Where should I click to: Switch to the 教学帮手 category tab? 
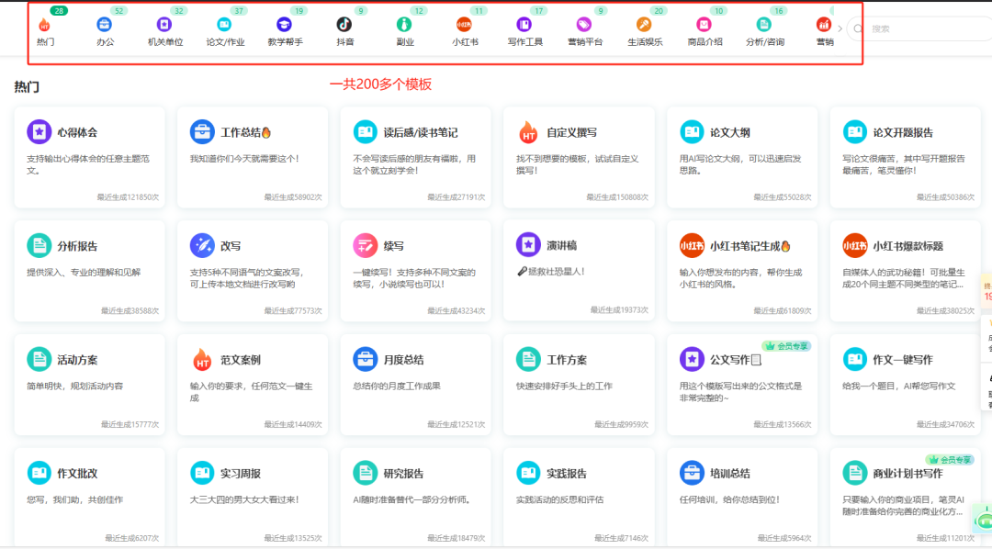(285, 31)
